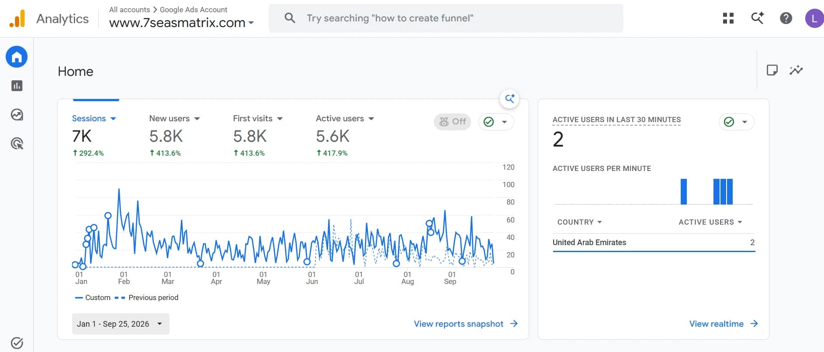The width and height of the screenshot is (824, 352).
Task: Open the Reports bar chart icon
Action: [x=17, y=85]
